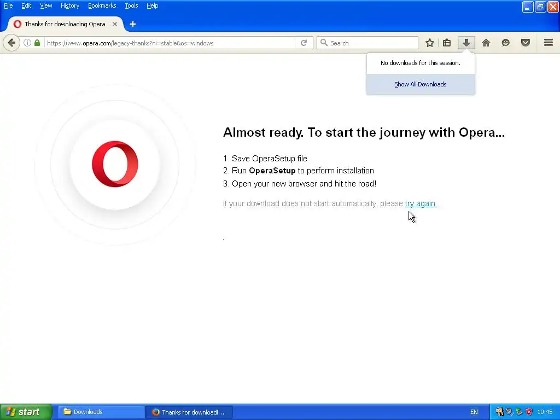This screenshot has width=560, height=420.
Task: Bookmark this page with the star icon
Action: click(x=430, y=43)
